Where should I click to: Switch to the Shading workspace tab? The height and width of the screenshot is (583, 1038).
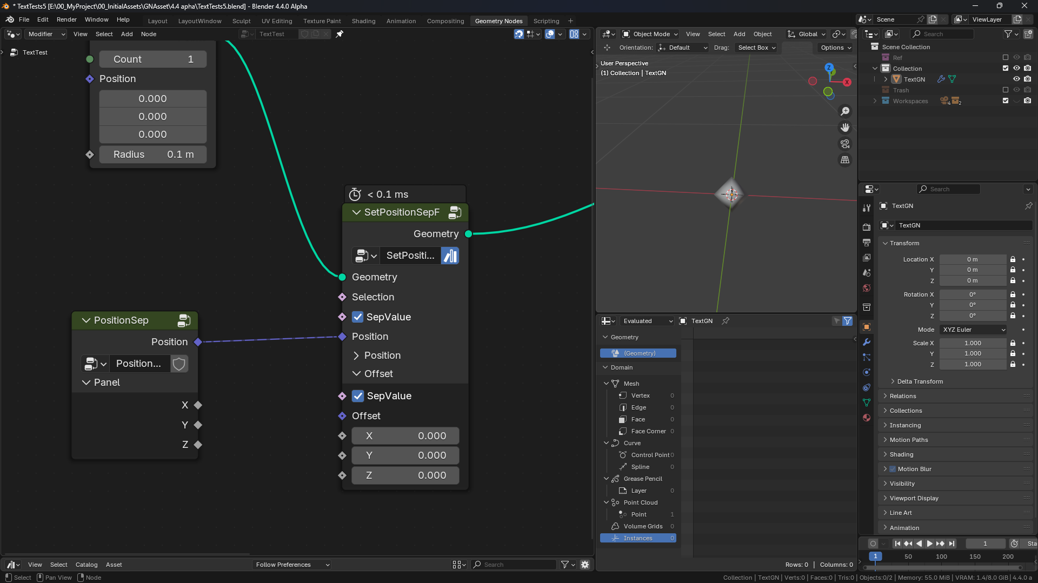(x=363, y=21)
